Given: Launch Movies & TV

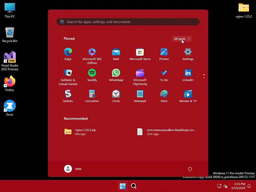Looking at the screenshot, I should click(188, 96).
